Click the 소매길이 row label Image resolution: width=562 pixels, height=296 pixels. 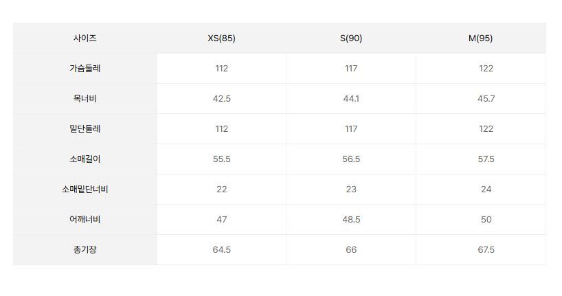(85, 159)
